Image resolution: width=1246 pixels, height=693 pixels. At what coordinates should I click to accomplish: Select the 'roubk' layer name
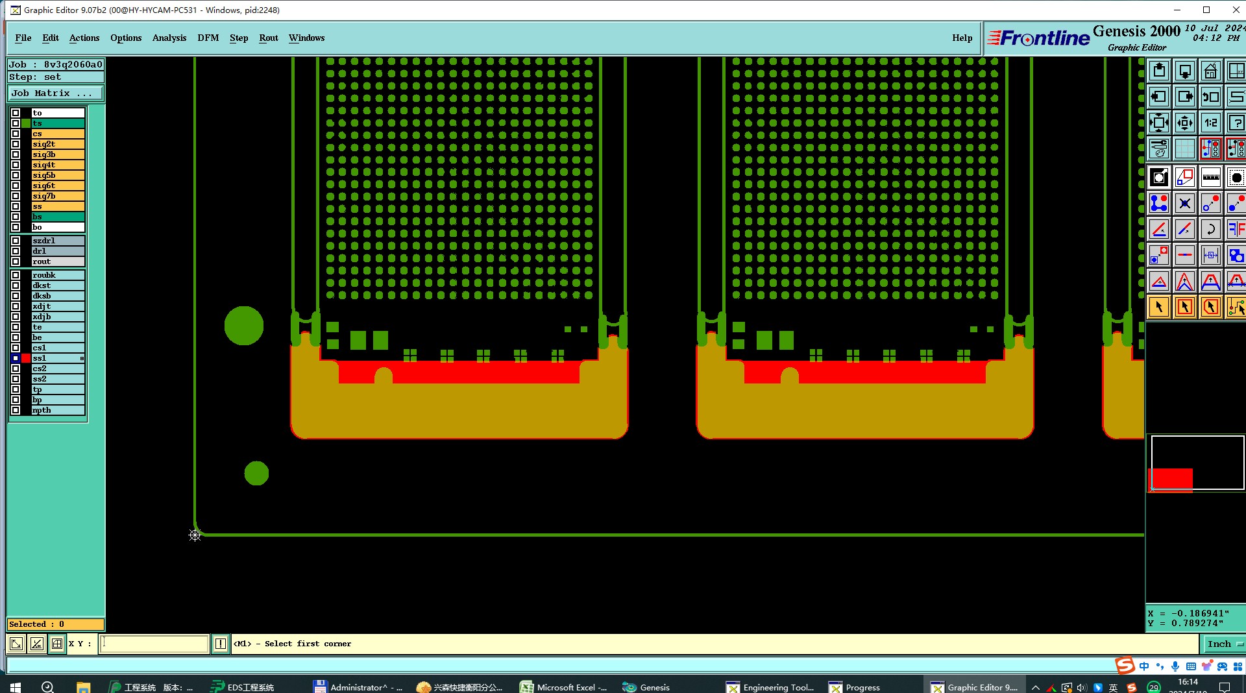[x=58, y=275]
